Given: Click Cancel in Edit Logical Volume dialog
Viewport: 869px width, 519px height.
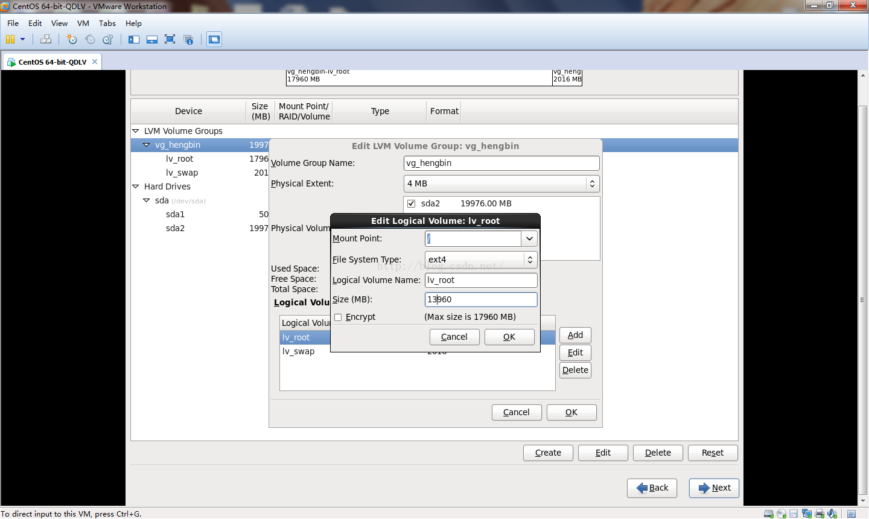Looking at the screenshot, I should coord(454,337).
